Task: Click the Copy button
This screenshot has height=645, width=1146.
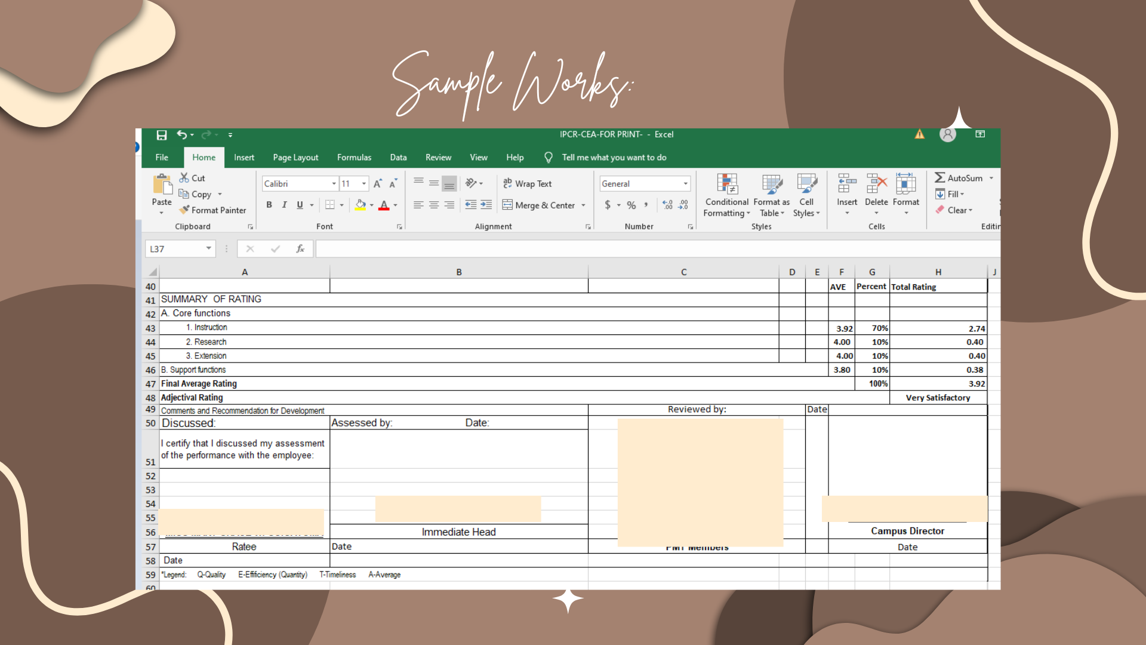Action: pos(195,194)
